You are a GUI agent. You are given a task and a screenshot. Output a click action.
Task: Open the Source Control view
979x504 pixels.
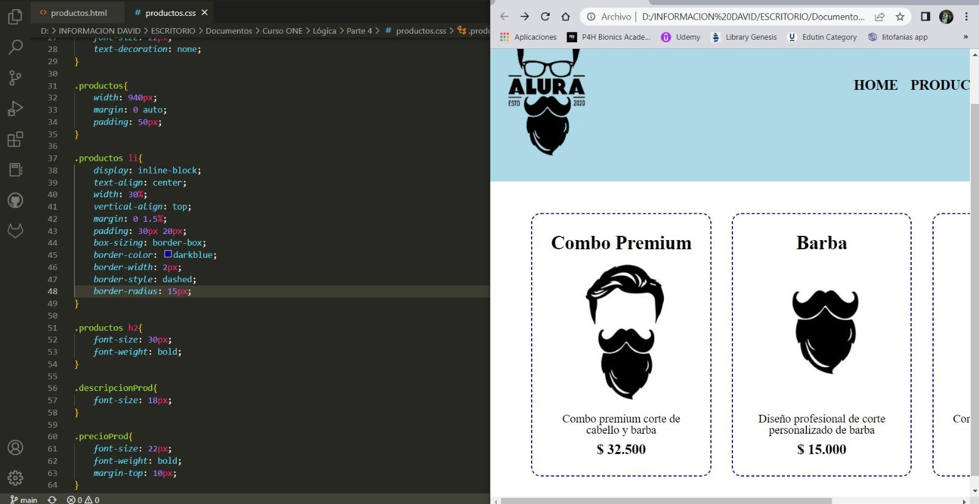tap(15, 78)
